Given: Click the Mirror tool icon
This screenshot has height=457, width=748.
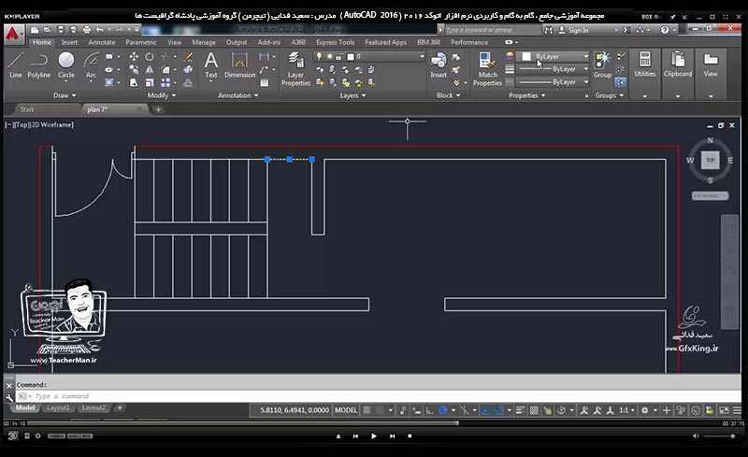Looking at the screenshot, I should point(150,70).
